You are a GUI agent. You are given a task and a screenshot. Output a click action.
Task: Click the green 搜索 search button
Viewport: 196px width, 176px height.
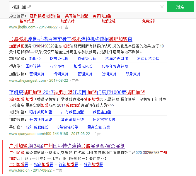tap(180, 7)
